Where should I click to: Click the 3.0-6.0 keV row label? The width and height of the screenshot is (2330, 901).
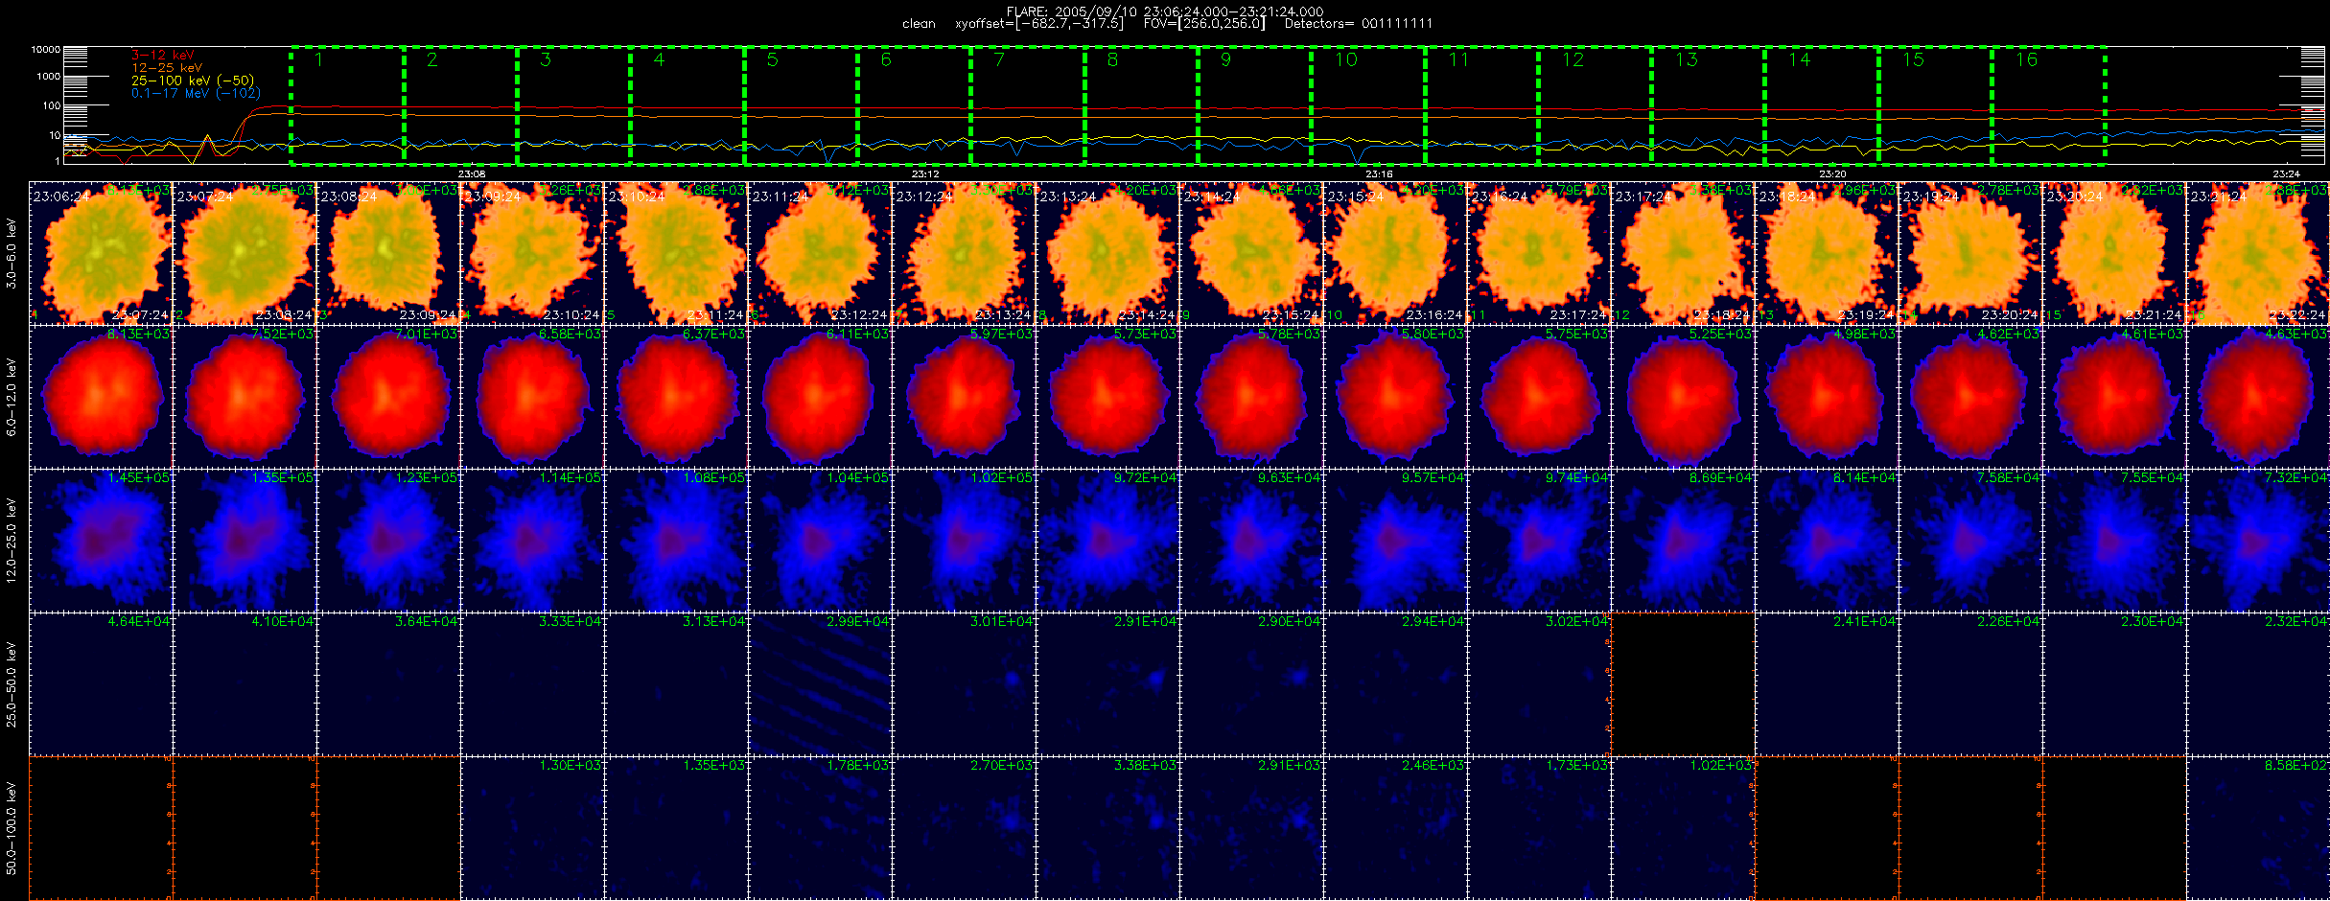pyautogui.click(x=12, y=253)
